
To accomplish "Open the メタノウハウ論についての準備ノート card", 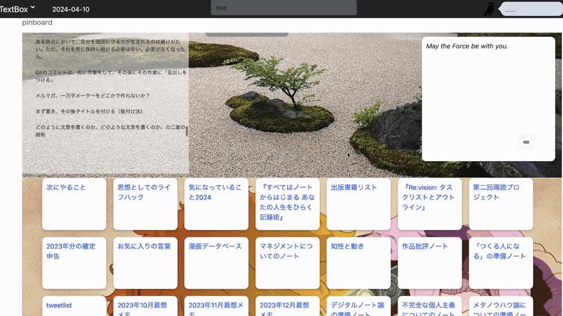I will point(501,306).
